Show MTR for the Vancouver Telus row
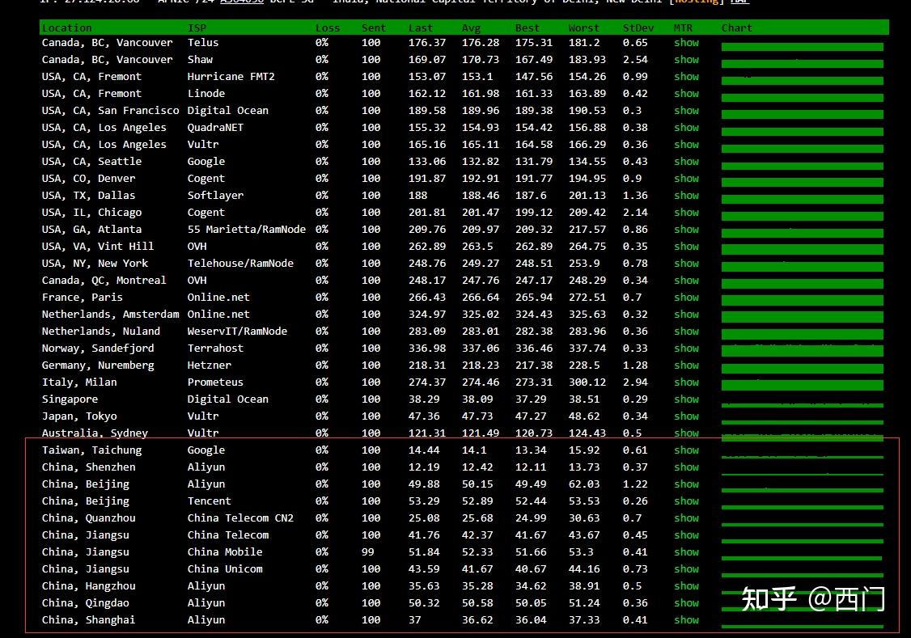 pyautogui.click(x=686, y=43)
